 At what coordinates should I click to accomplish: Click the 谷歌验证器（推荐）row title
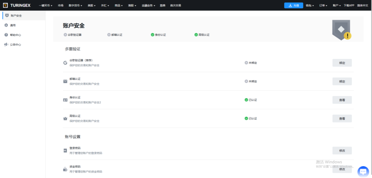click(x=81, y=60)
